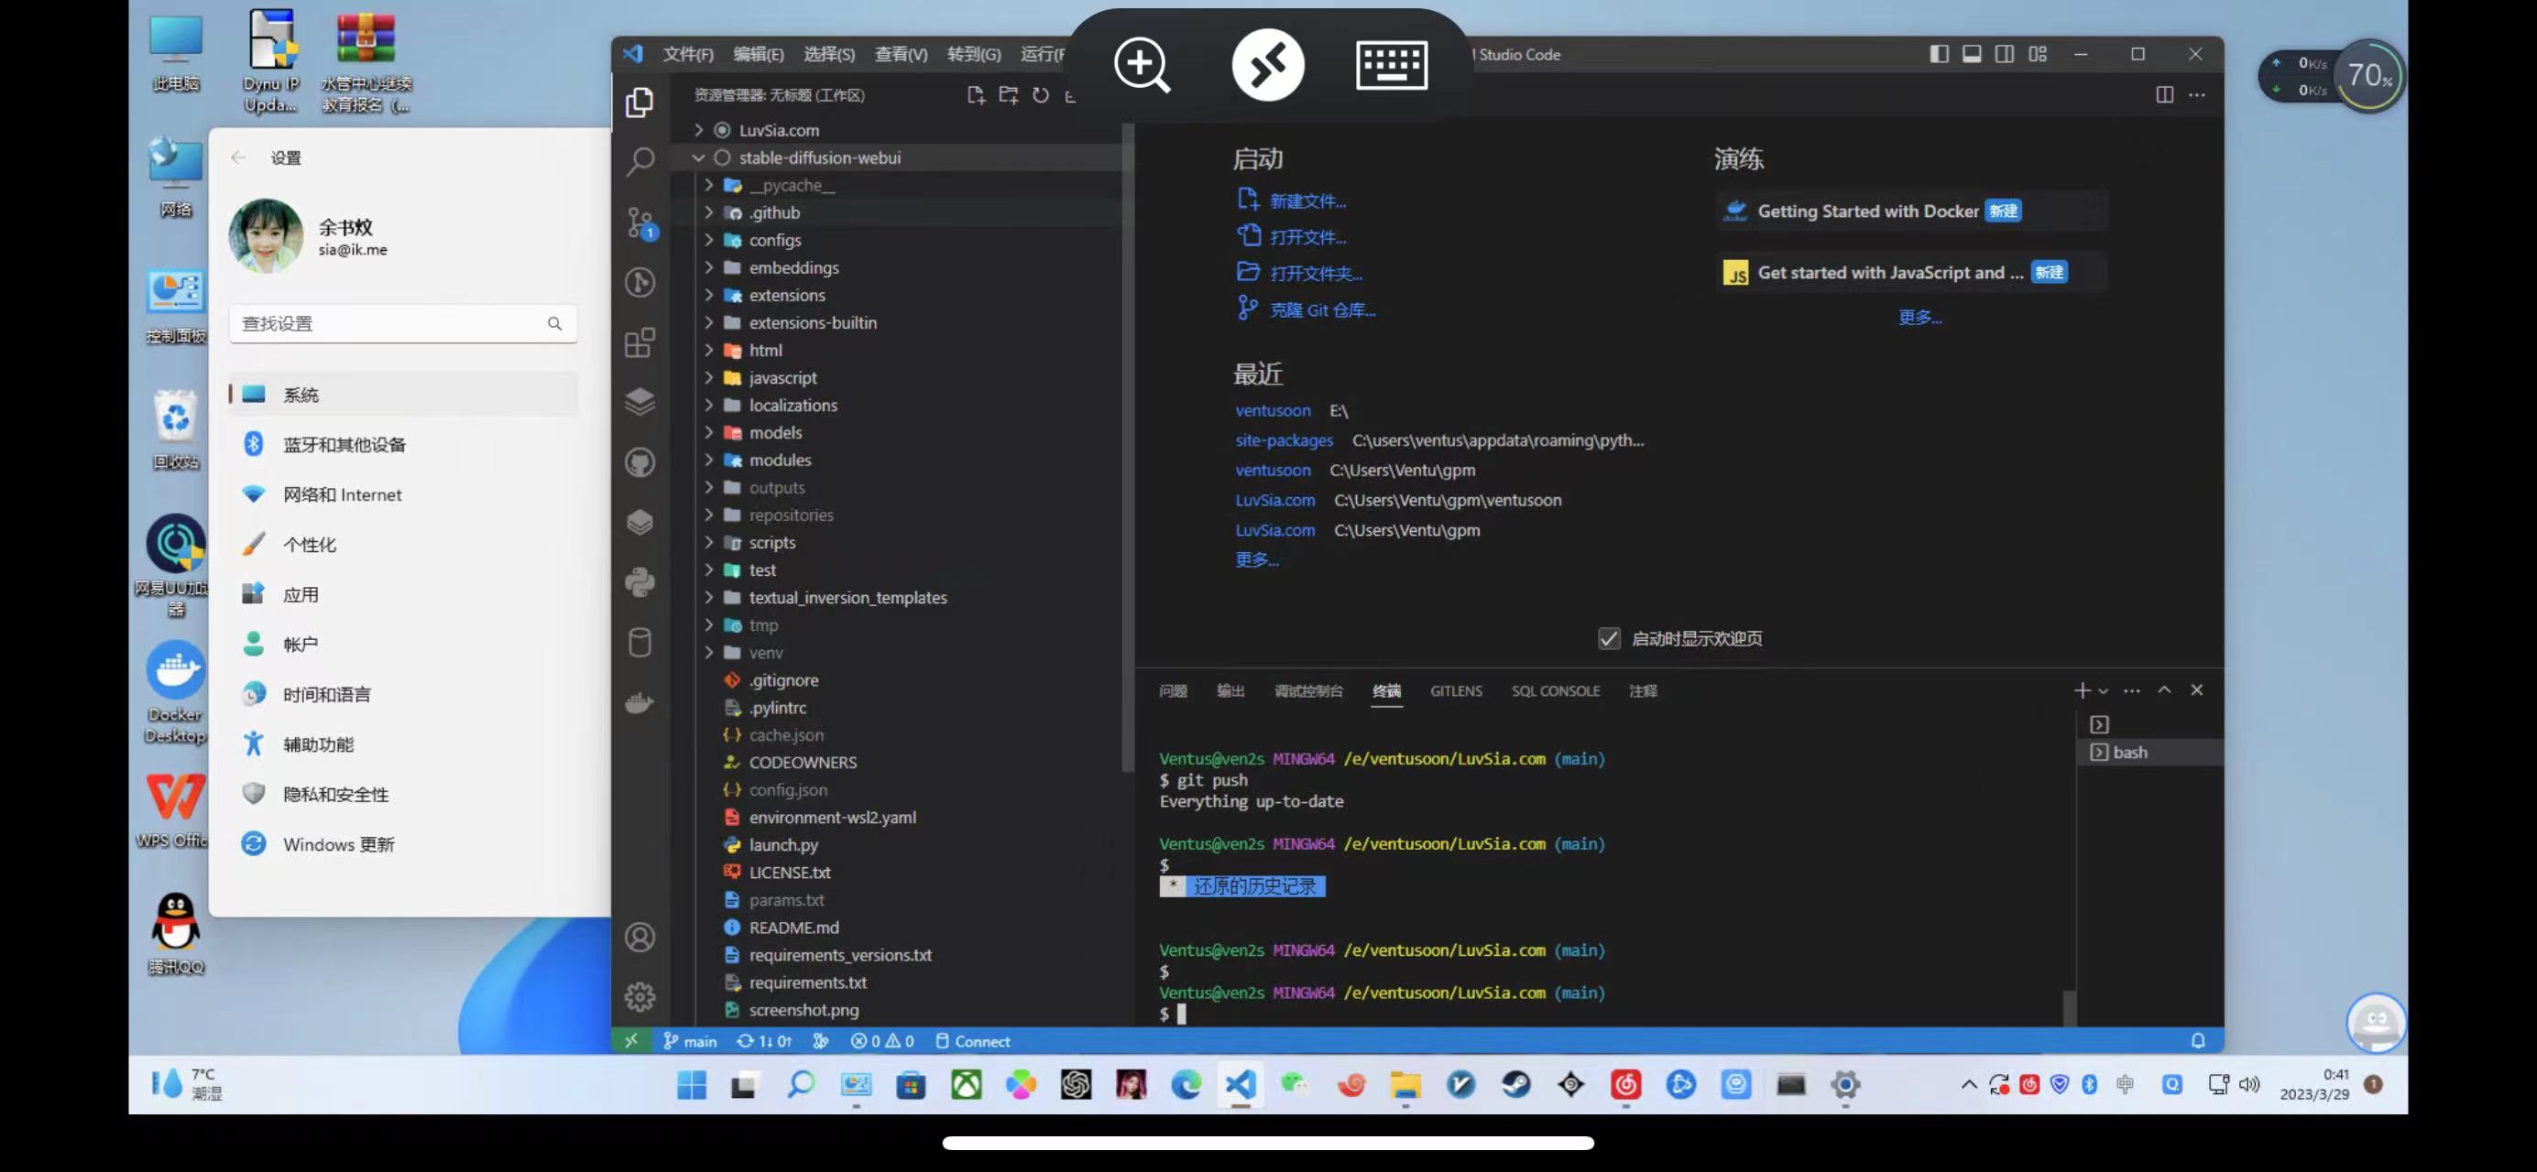2537x1172 pixels.
Task: Open the Docker view in activity bar
Action: click(640, 702)
